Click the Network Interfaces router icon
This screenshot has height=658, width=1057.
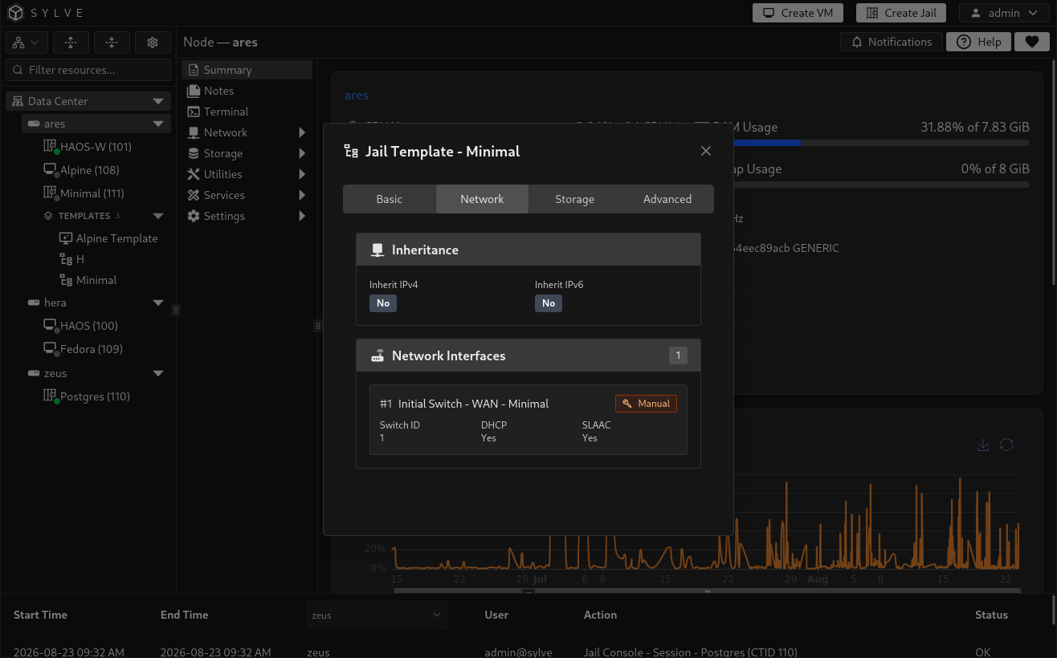pyautogui.click(x=377, y=355)
